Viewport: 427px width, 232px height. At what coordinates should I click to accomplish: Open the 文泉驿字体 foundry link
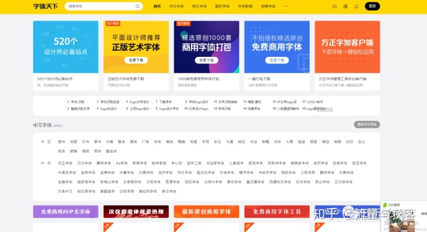(132, 182)
